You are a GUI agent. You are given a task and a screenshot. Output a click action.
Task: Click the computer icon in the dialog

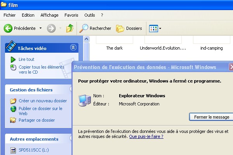point(85,100)
